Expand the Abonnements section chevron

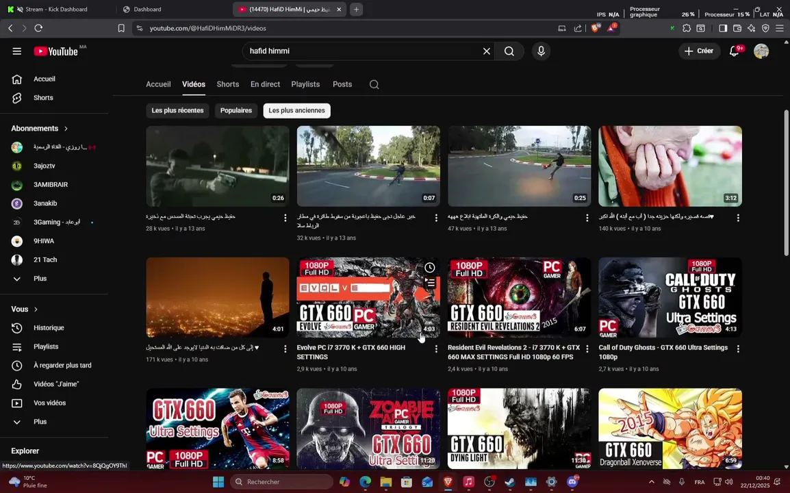tap(66, 129)
